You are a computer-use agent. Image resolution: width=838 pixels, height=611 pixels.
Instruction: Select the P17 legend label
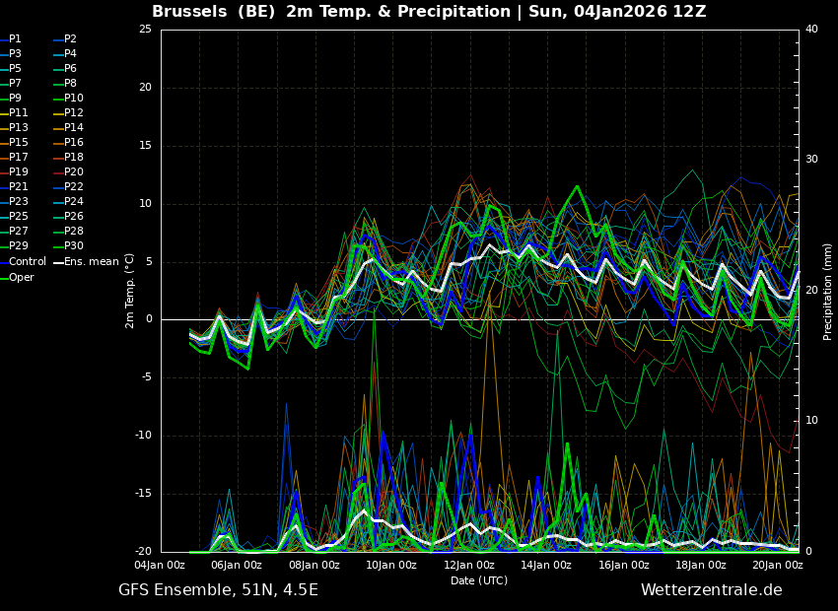(18, 157)
